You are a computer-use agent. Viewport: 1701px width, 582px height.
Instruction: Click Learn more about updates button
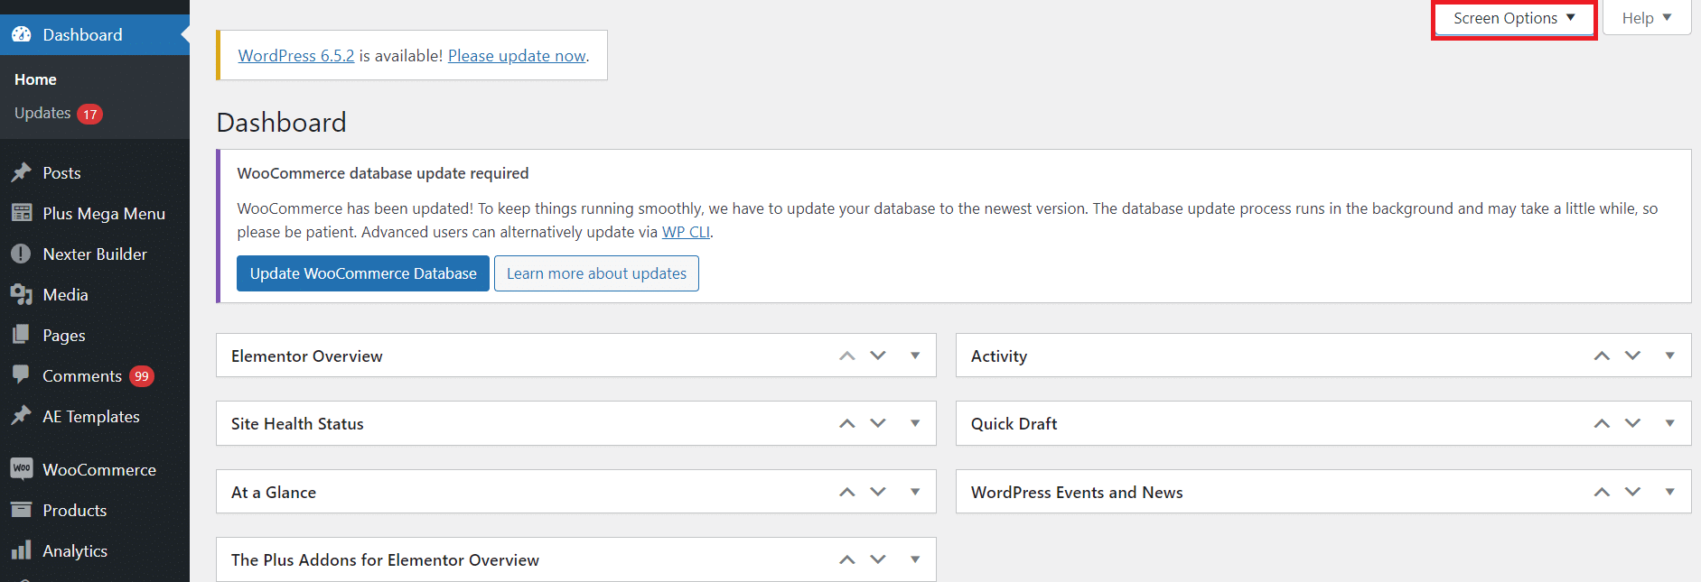click(x=596, y=273)
